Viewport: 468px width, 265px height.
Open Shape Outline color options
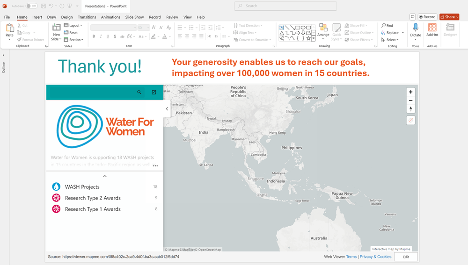pyautogui.click(x=359, y=33)
